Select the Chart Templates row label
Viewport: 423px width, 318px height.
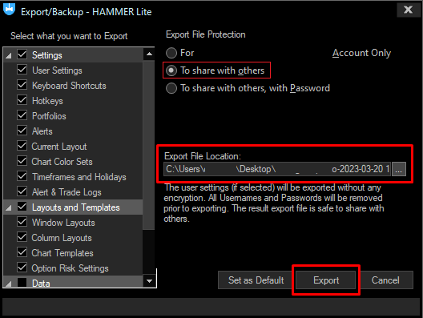[x=62, y=253]
